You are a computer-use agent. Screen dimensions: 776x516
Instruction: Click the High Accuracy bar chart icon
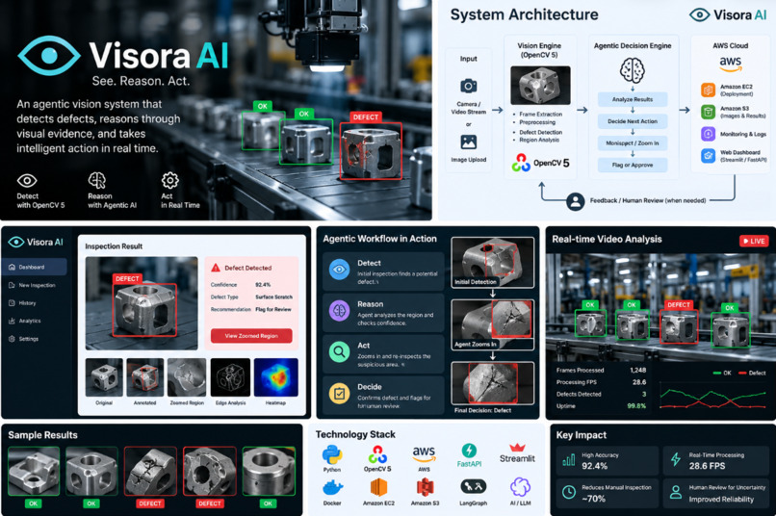(569, 460)
